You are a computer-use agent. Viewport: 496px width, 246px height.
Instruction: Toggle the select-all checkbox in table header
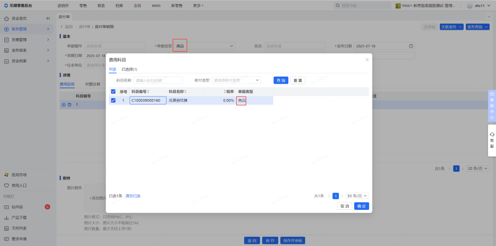click(x=114, y=92)
